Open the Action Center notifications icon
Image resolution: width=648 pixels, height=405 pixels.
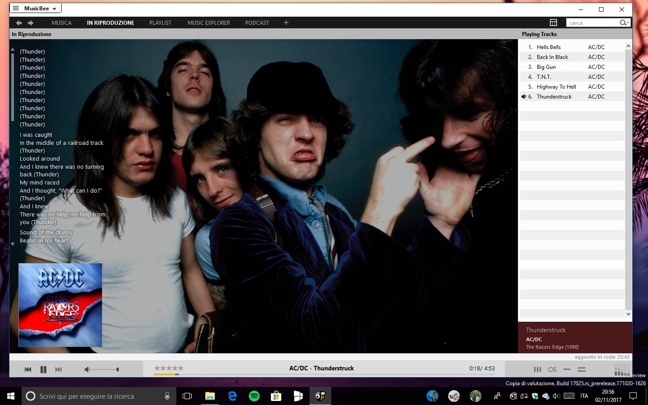633,396
